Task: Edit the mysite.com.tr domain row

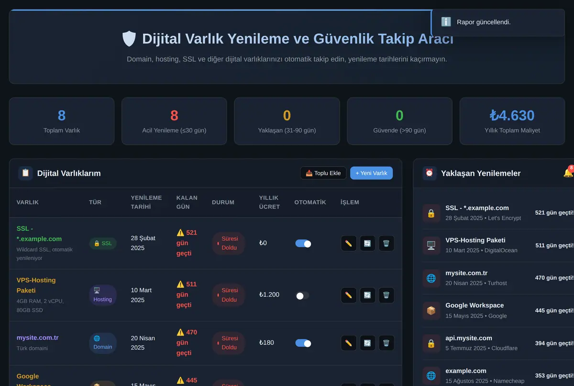Action: 349,343
